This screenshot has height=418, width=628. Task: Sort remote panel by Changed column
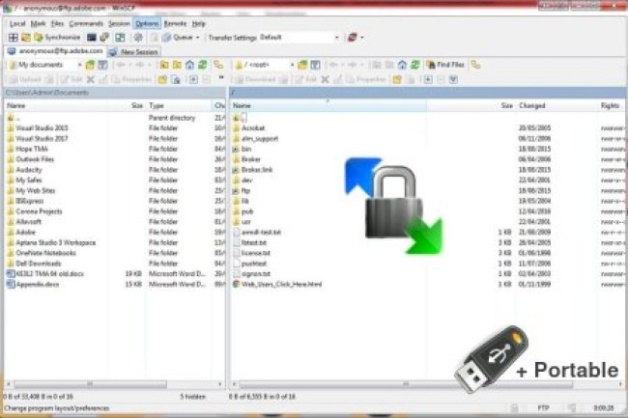[x=556, y=105]
